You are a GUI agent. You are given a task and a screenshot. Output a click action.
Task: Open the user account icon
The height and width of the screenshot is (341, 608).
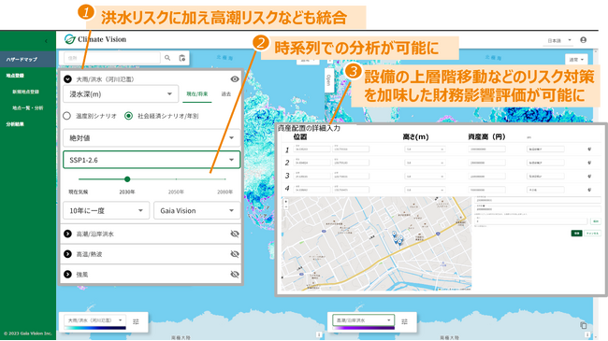583,40
